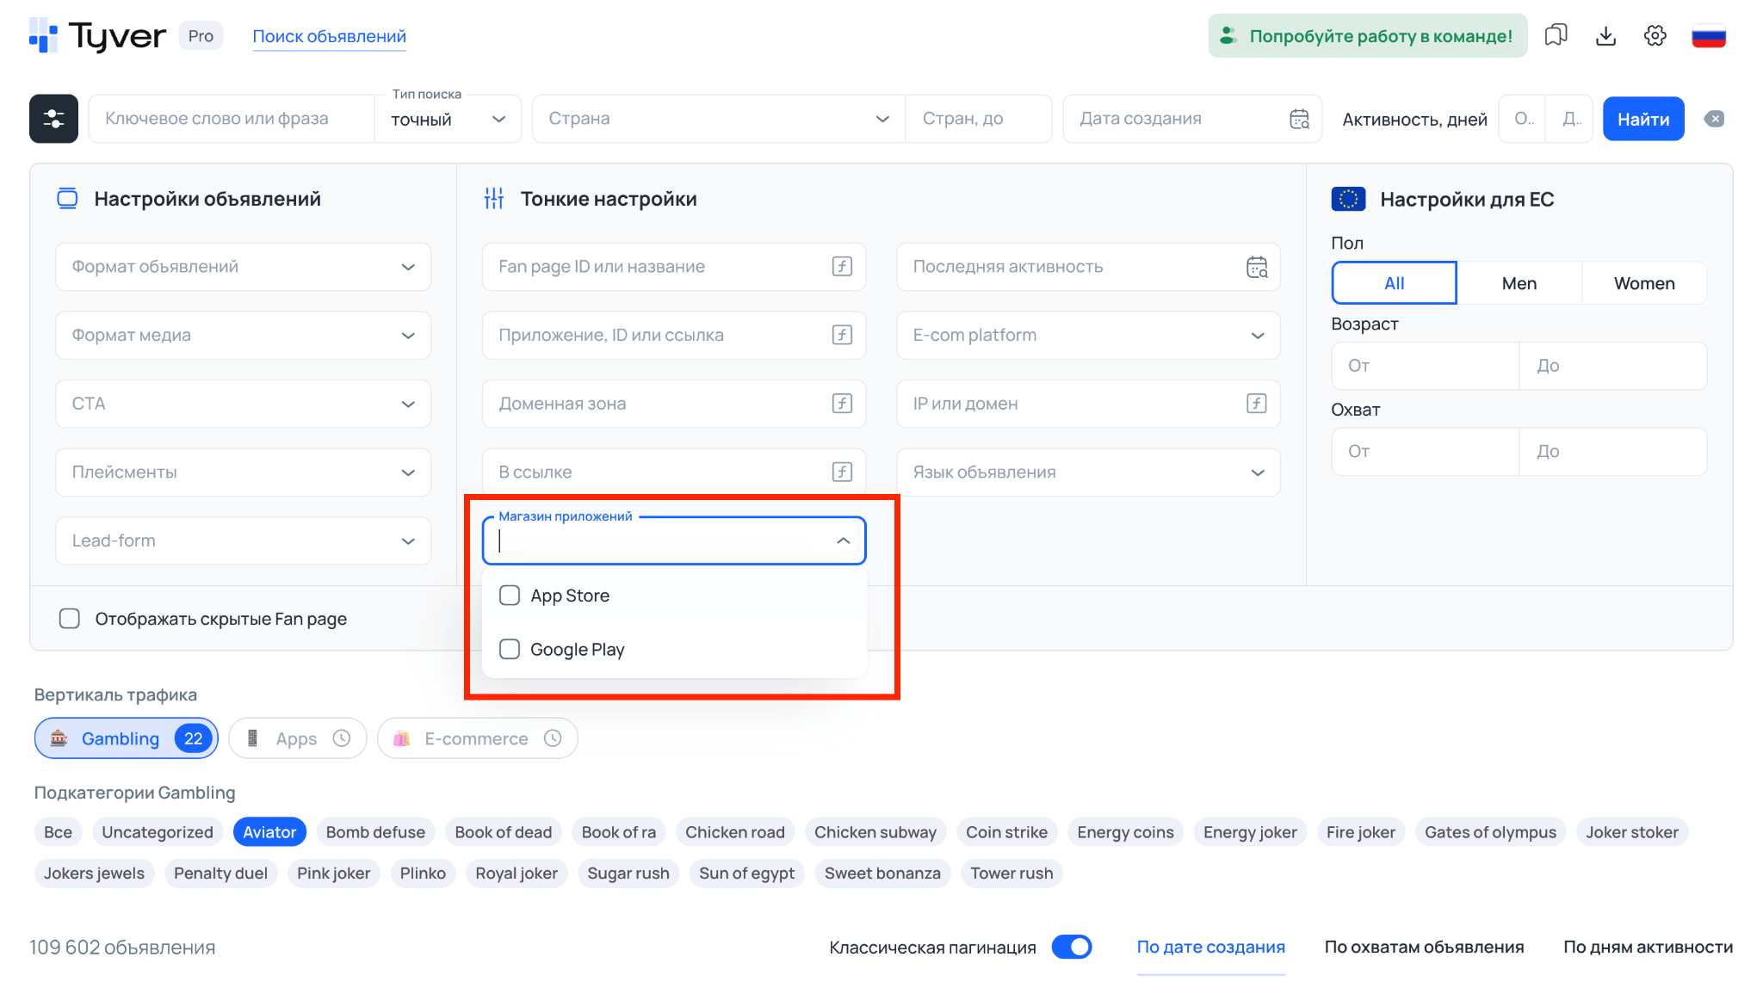Select Women gender option
This screenshot has width=1763, height=994.
click(1643, 283)
